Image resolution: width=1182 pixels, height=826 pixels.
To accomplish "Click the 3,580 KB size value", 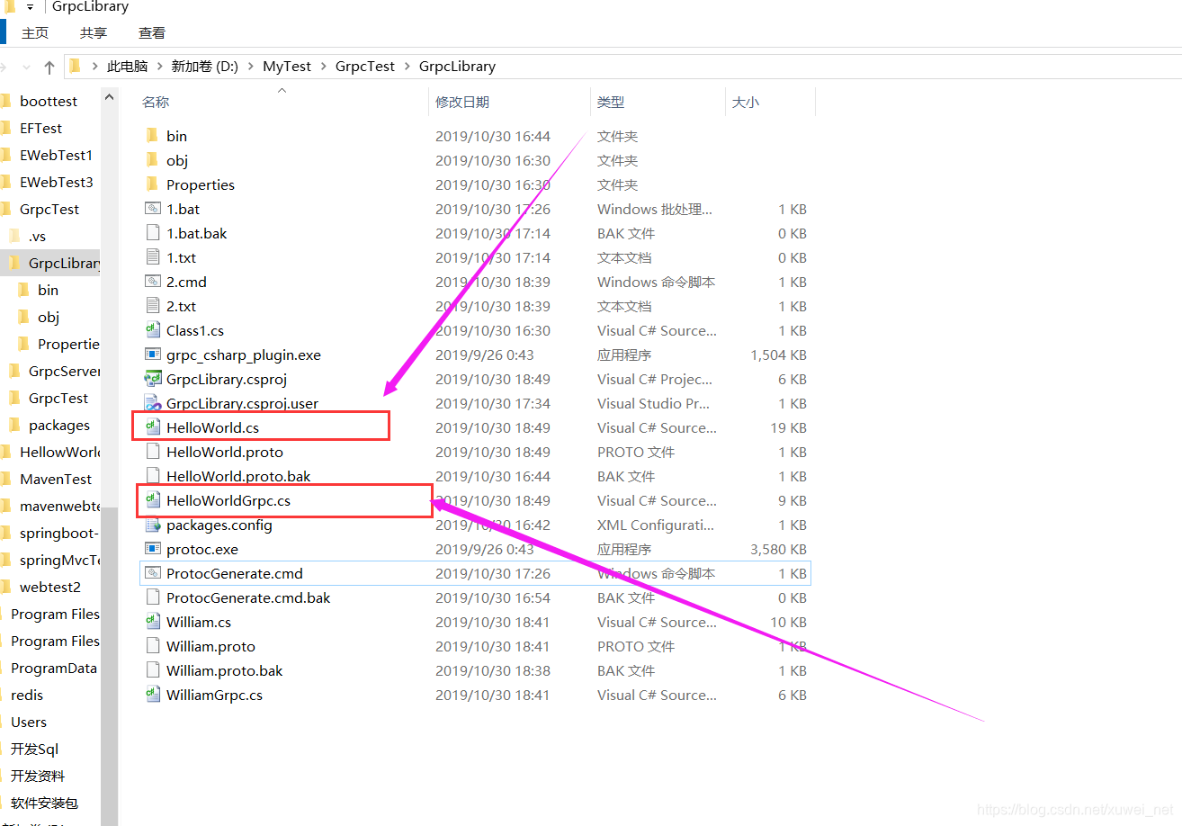I will [778, 549].
